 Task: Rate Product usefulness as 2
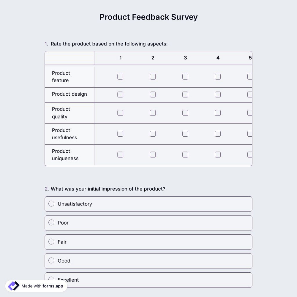tap(153, 134)
